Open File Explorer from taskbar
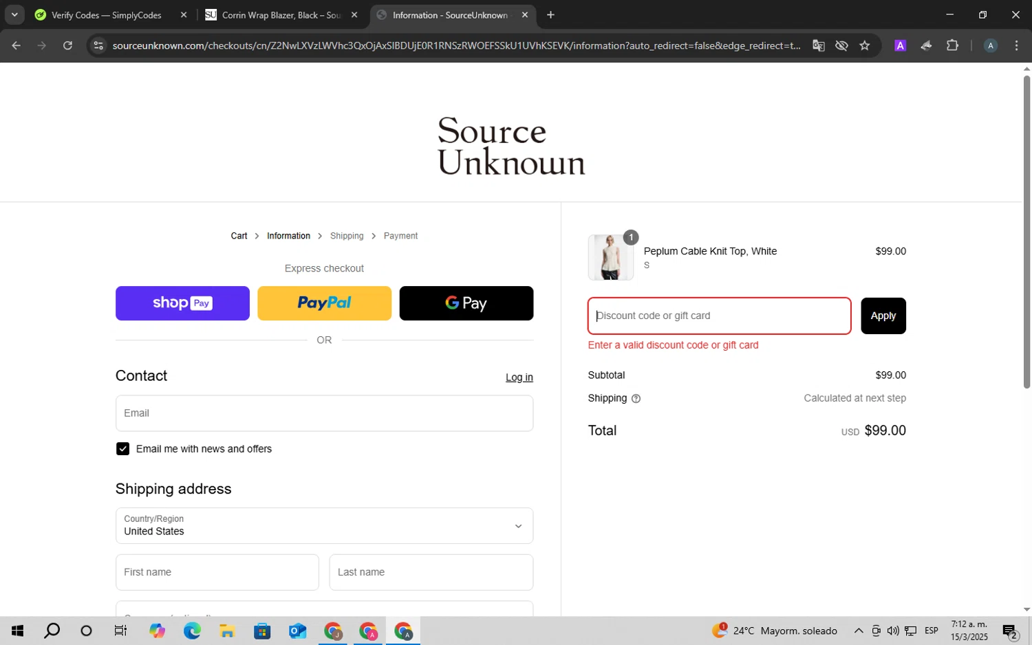Screen dimensions: 1032x645 coord(227,631)
